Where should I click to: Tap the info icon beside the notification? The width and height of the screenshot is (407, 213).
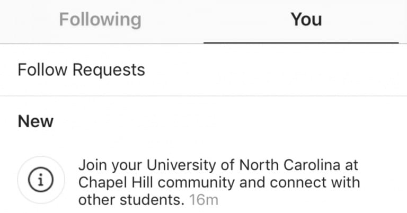[x=41, y=180]
